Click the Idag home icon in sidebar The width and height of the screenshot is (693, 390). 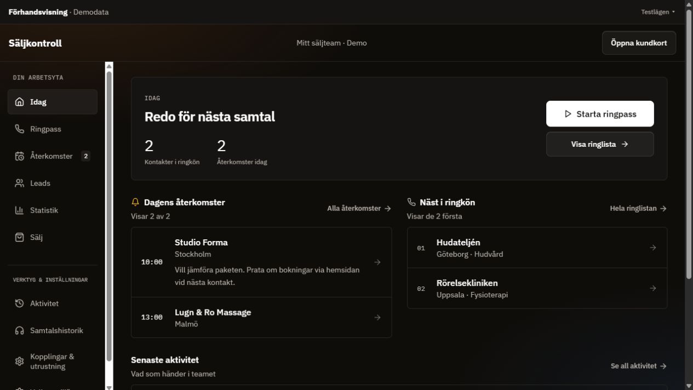point(20,102)
